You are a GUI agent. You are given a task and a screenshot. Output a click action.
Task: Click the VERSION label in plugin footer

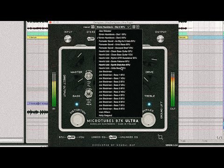171,145
